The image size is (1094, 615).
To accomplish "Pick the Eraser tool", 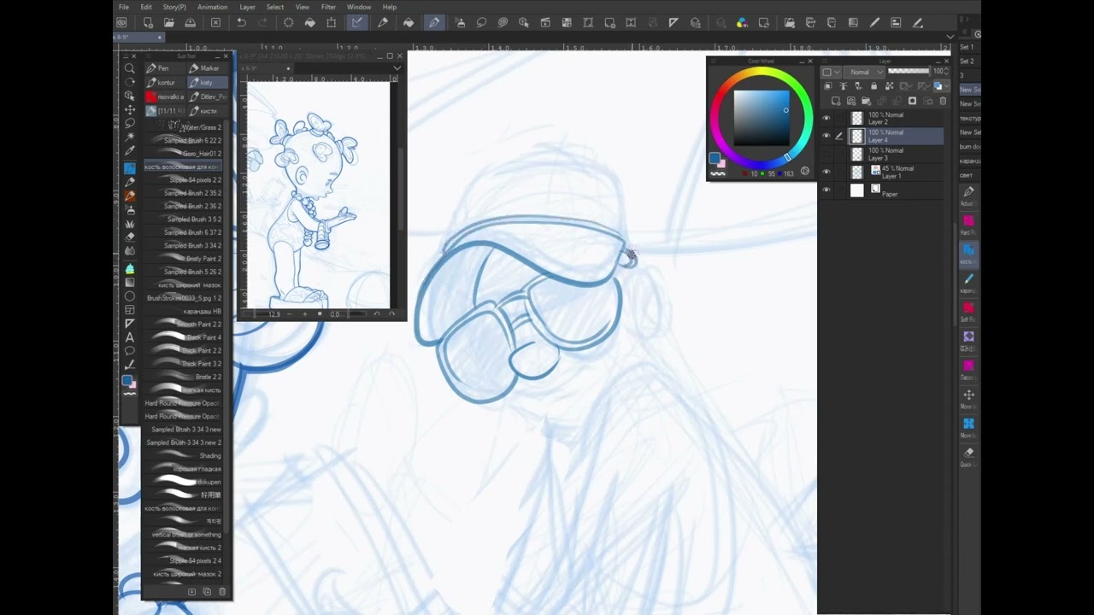I will pos(130,237).
